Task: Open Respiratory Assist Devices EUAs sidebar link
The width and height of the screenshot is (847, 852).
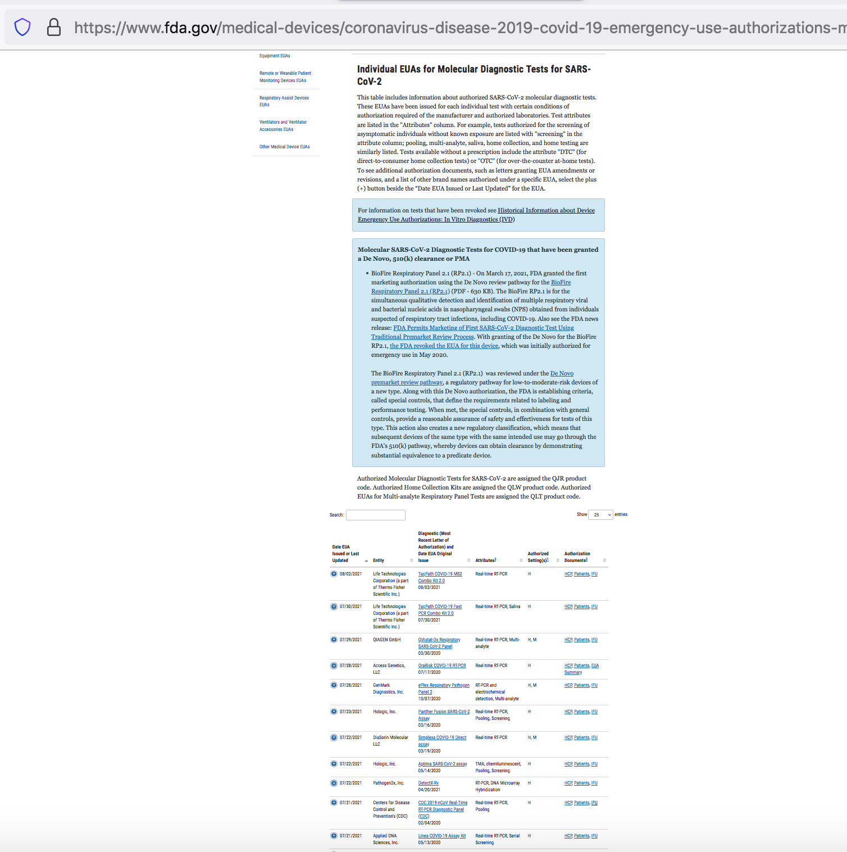Action: pyautogui.click(x=284, y=101)
